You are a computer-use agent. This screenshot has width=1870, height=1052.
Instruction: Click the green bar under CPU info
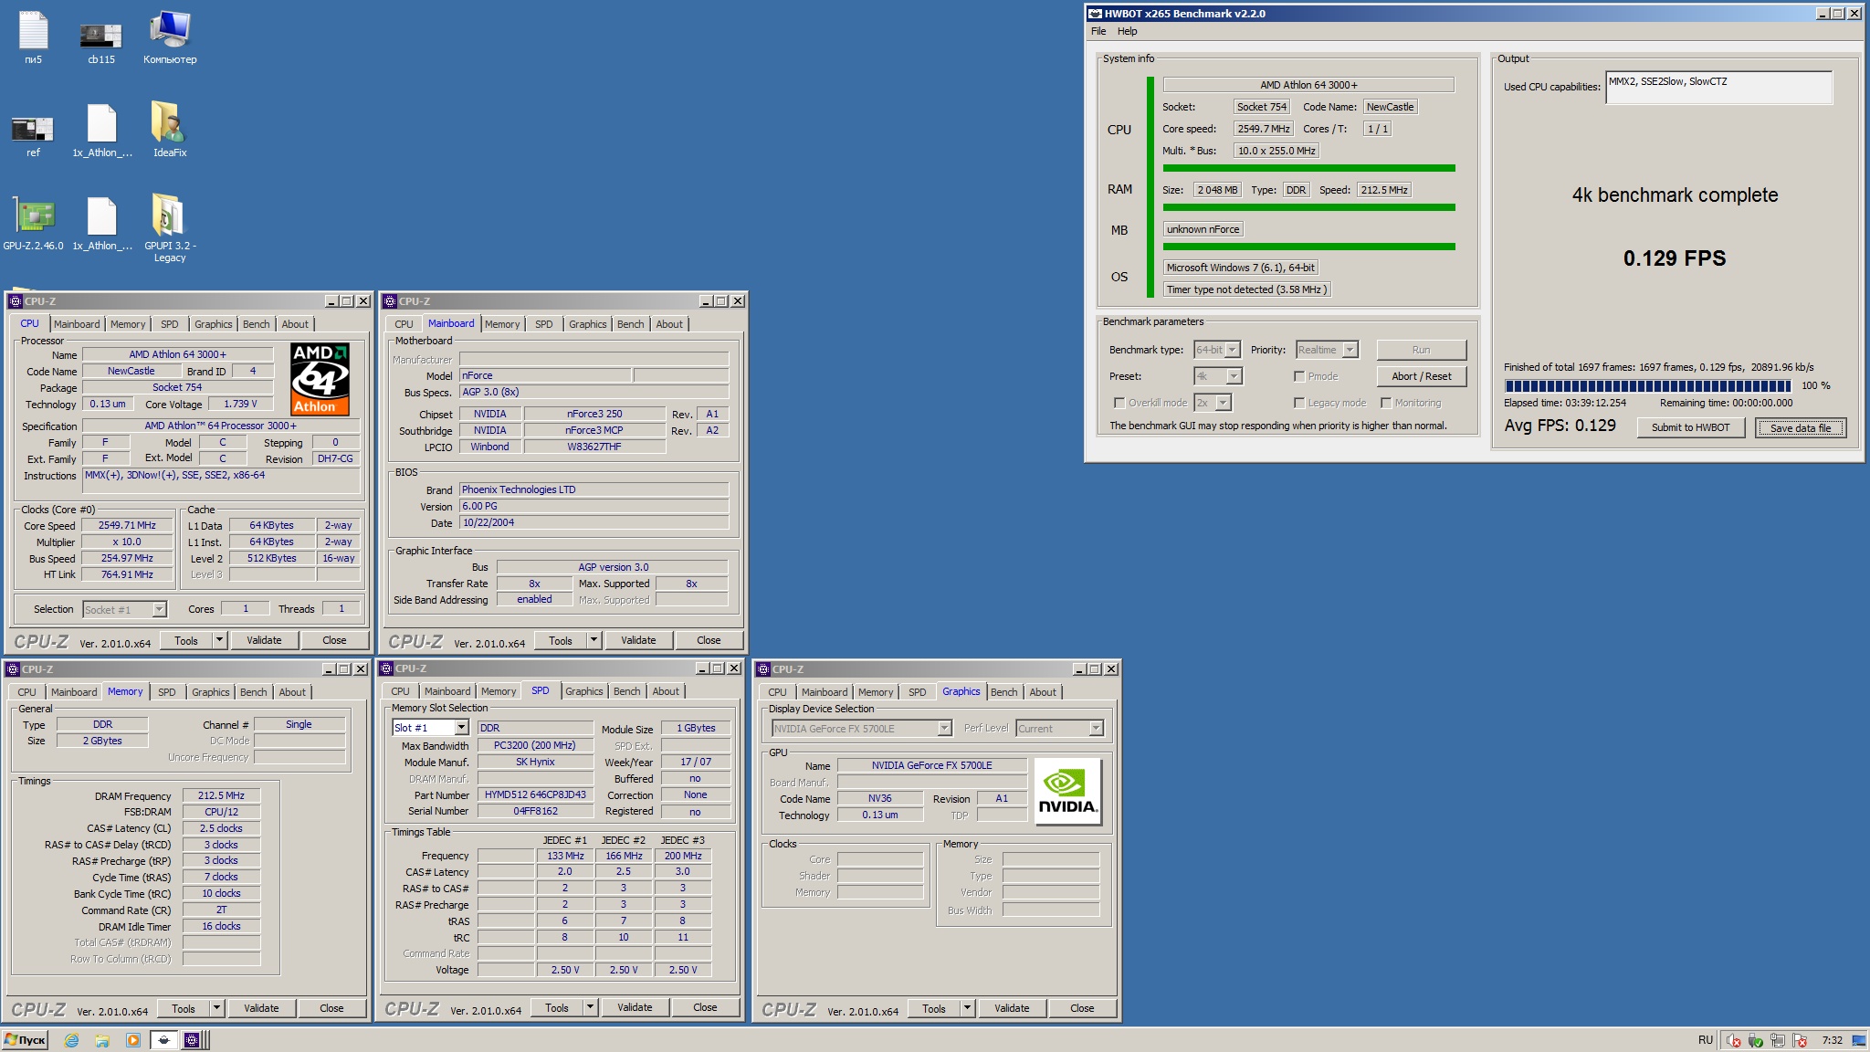point(1308,168)
